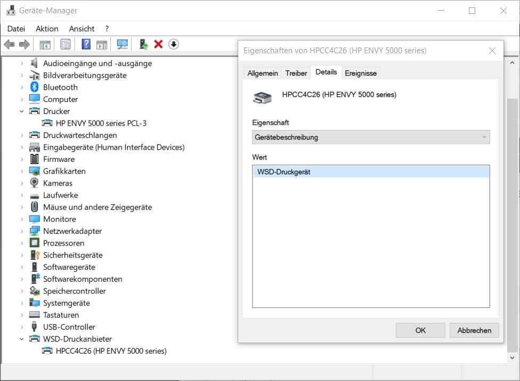Switch to the Treiber tab

click(296, 74)
